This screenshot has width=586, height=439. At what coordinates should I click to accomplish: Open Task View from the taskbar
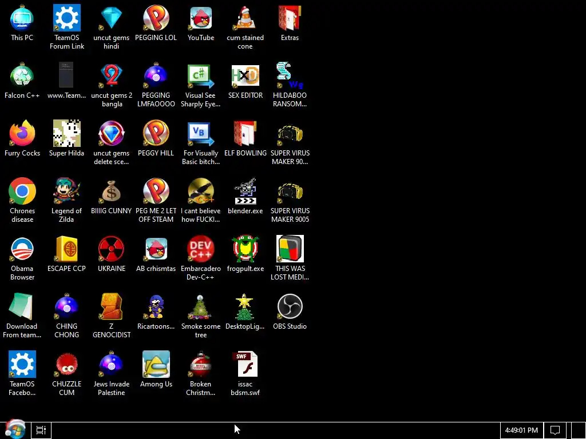(41, 430)
